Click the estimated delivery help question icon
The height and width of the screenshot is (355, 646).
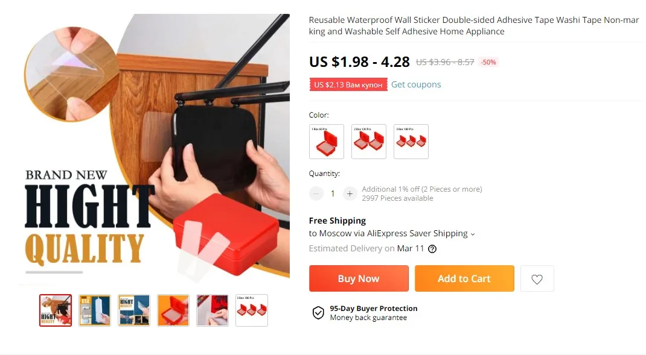pos(432,249)
